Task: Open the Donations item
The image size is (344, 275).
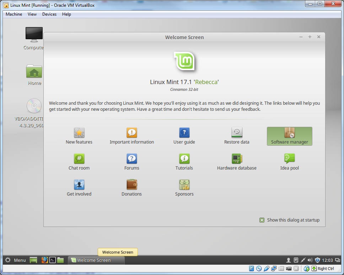Action: pyautogui.click(x=131, y=188)
